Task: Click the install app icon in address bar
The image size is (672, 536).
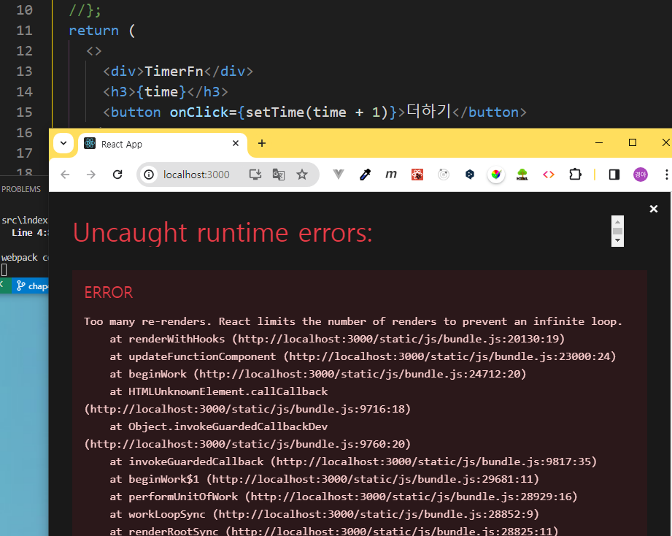Action: tap(255, 175)
